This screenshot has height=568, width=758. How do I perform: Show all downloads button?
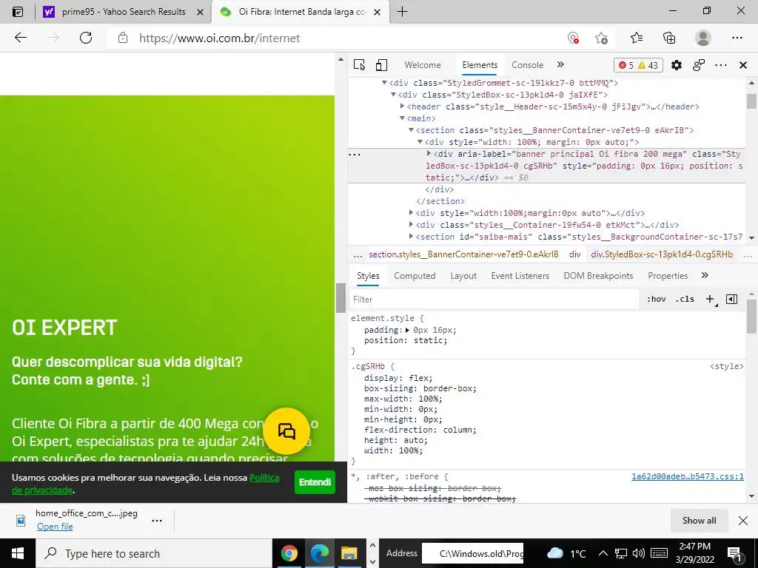[699, 520]
